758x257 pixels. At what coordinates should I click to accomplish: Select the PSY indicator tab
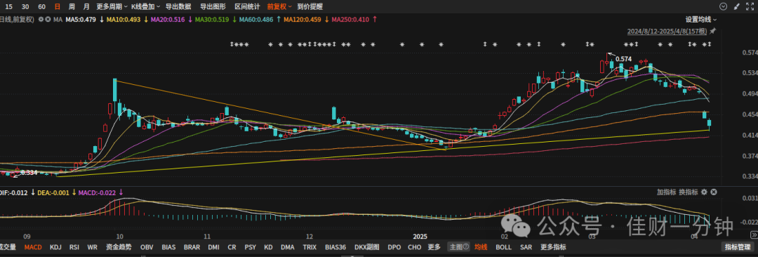pos(250,247)
